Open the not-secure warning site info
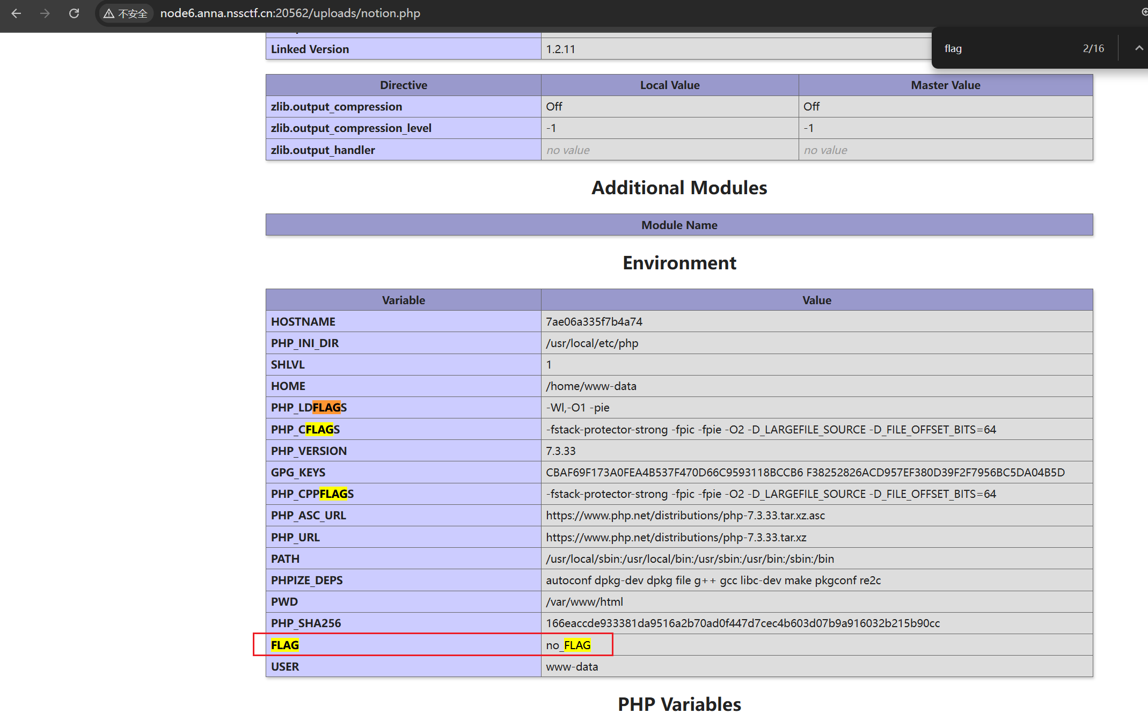This screenshot has height=713, width=1148. (x=126, y=13)
